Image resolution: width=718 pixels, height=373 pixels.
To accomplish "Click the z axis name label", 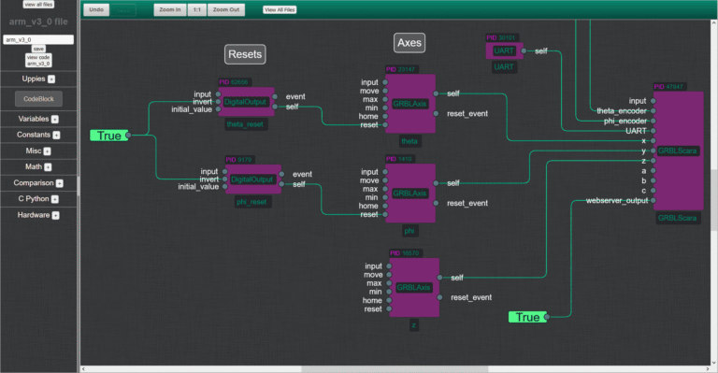I will 413,325.
